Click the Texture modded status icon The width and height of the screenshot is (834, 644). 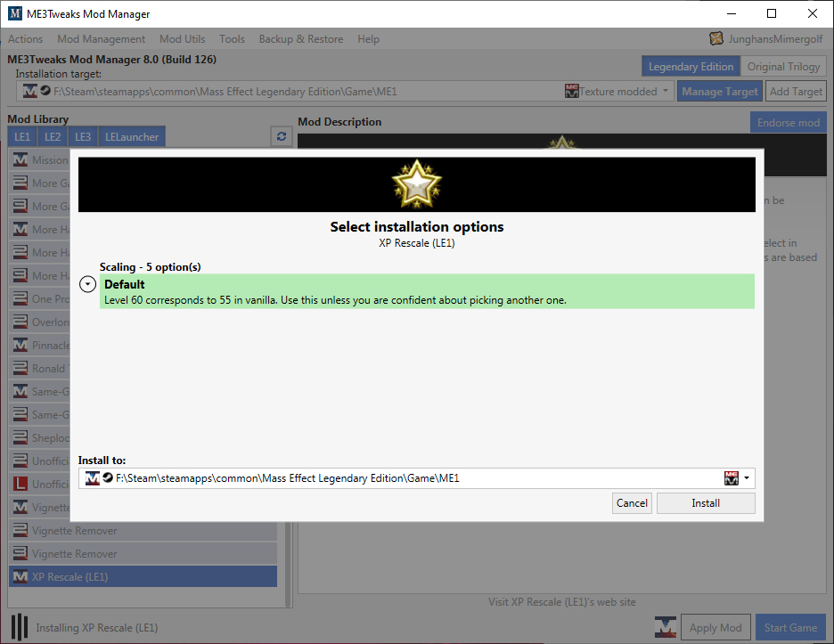[572, 91]
